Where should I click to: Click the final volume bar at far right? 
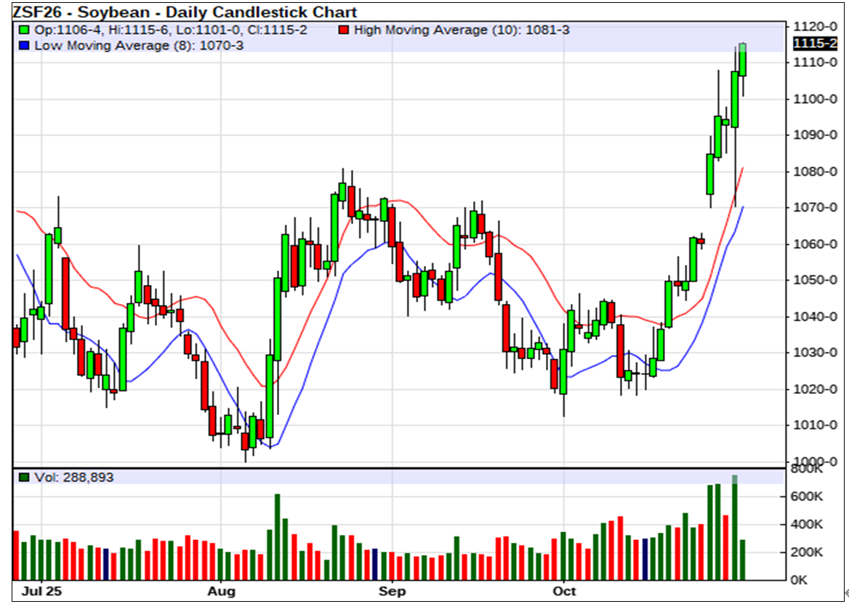pyautogui.click(x=742, y=560)
